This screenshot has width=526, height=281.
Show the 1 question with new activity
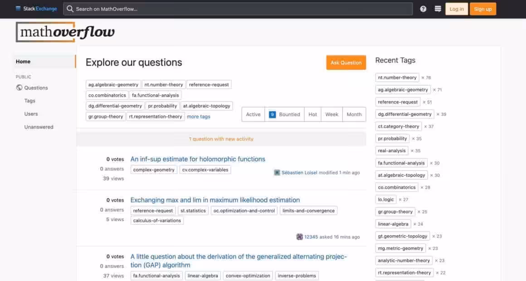tap(221, 139)
